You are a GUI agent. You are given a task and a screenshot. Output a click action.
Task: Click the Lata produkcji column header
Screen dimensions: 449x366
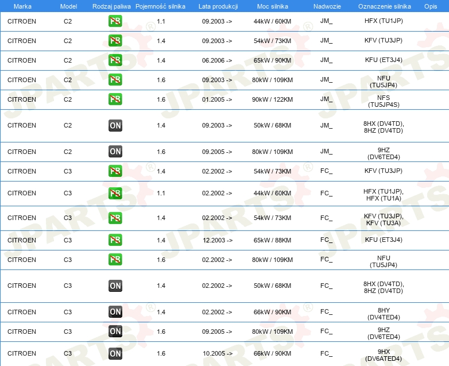218,6
